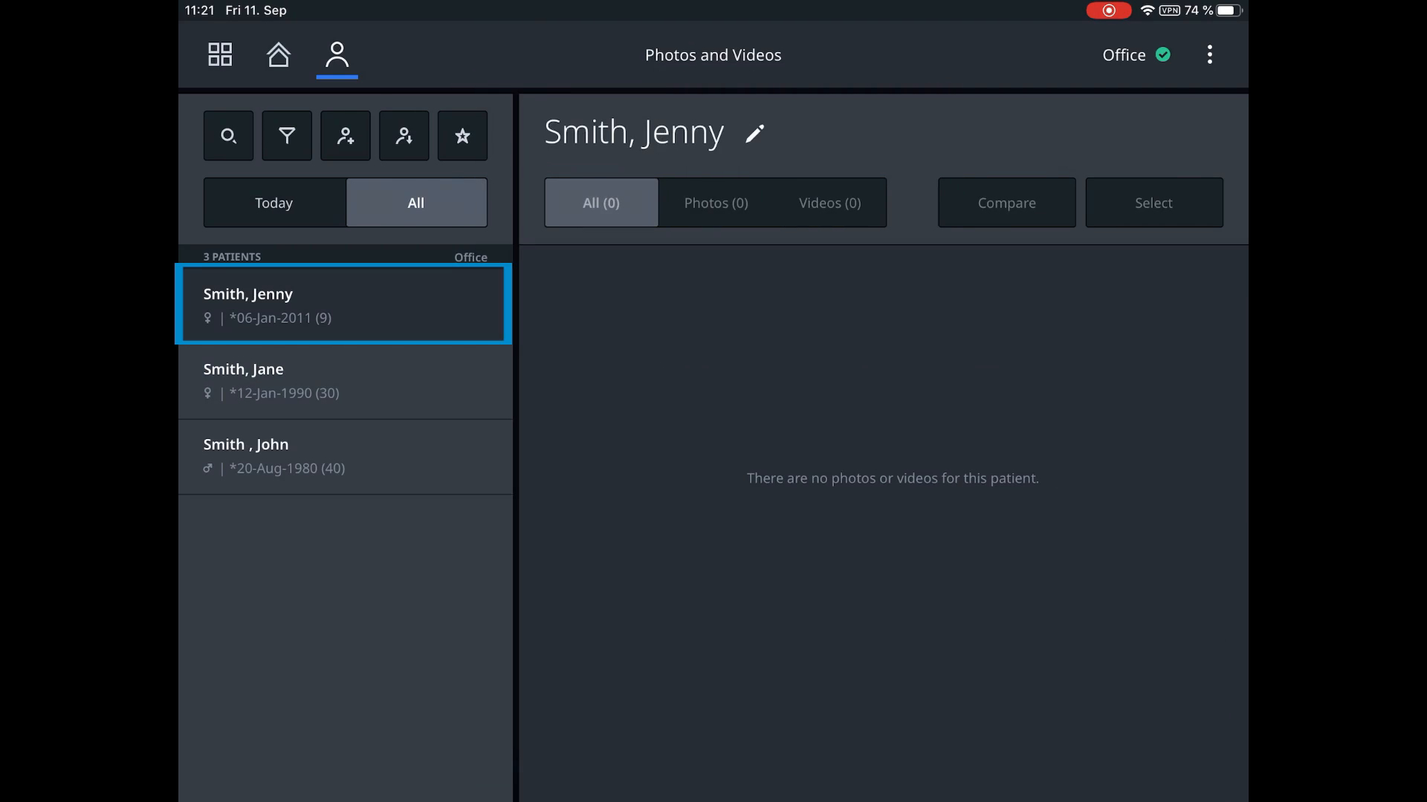Image resolution: width=1427 pixels, height=802 pixels.
Task: Click the add group patients icon
Action: [345, 135]
